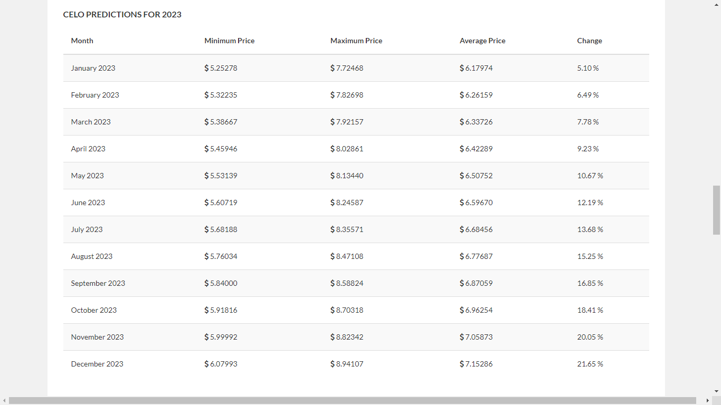Click maximum price $7.92157
This screenshot has width=721, height=405.
347,122
